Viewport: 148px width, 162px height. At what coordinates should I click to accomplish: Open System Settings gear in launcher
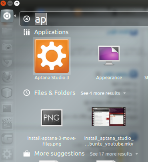[7, 154]
